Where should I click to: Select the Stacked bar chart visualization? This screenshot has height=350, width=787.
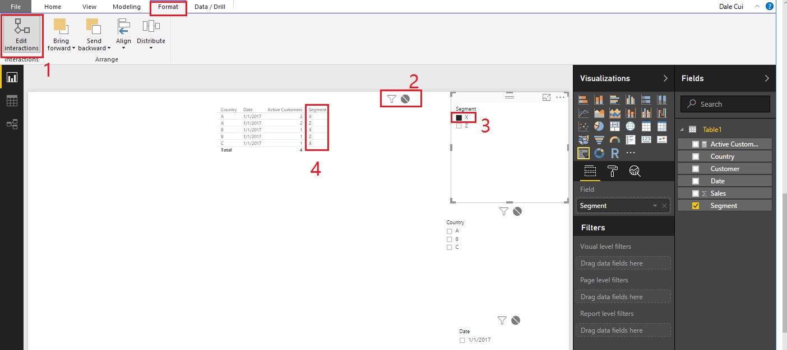click(x=583, y=100)
